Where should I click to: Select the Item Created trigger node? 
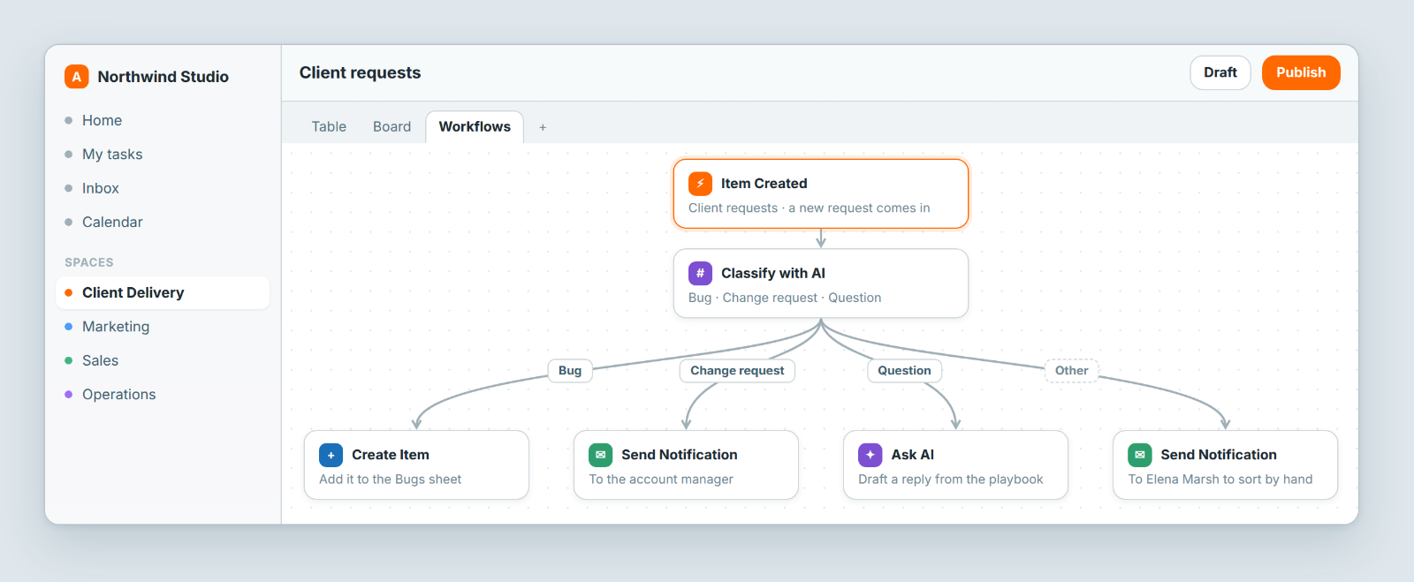(821, 194)
